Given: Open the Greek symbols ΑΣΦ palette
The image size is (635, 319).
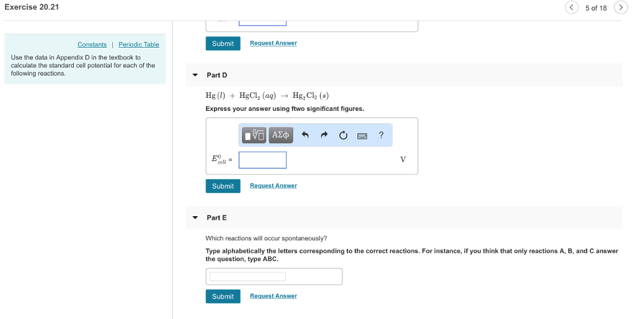Looking at the screenshot, I should tap(281, 135).
